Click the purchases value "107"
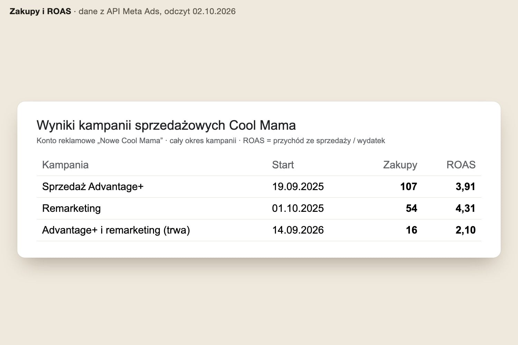Image resolution: width=518 pixels, height=345 pixels. (x=409, y=187)
